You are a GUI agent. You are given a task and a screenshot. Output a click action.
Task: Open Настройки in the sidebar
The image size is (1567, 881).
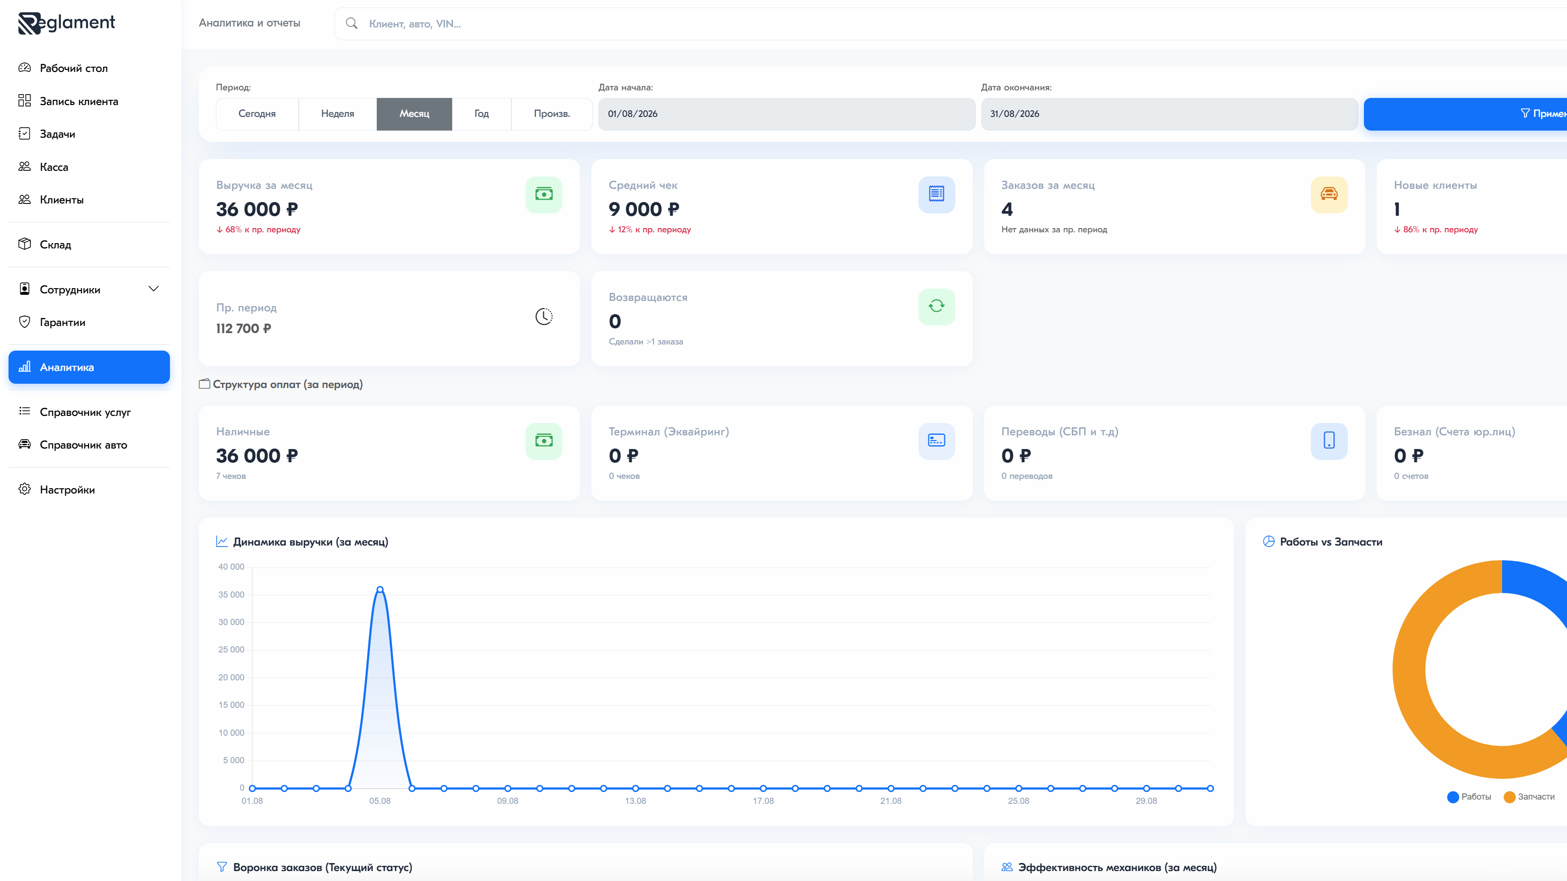click(89, 490)
